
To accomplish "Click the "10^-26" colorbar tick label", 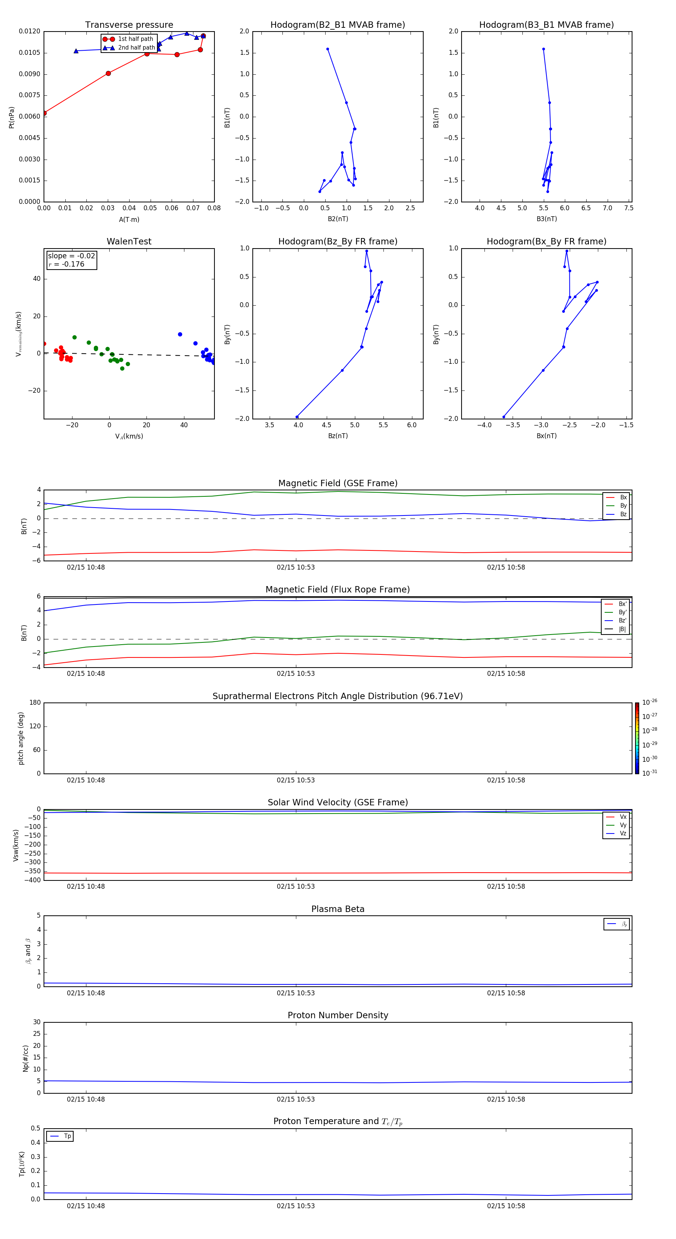I will 650,702.
